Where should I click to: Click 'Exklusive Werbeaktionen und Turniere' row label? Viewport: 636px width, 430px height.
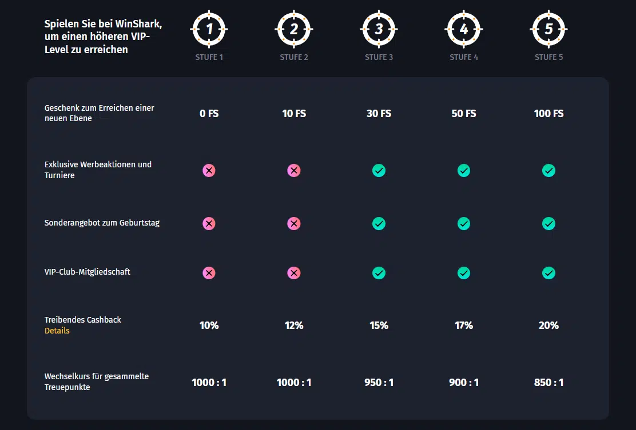click(98, 170)
